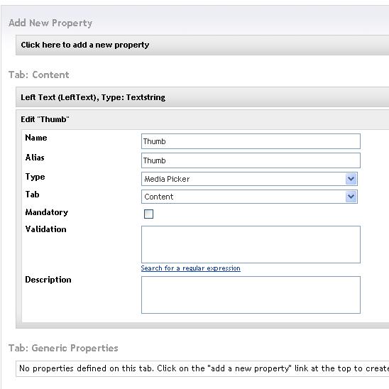The image size is (389, 389).
Task: Click inside the Description text area
Action: [251, 295]
